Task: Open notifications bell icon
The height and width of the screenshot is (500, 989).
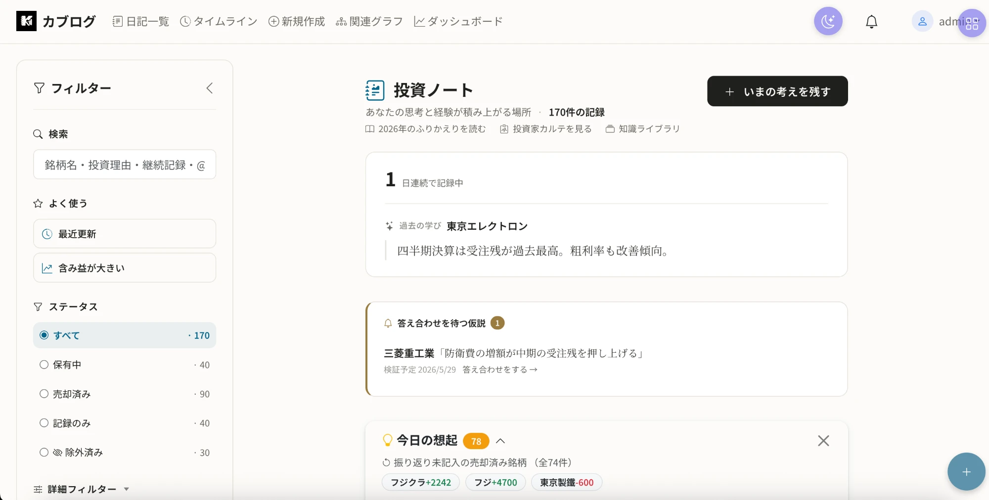Action: point(872,22)
